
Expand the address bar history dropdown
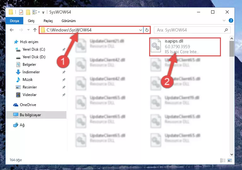[140, 30]
